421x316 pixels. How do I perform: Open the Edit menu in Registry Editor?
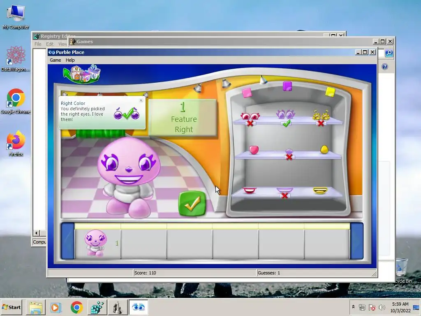tap(50, 44)
